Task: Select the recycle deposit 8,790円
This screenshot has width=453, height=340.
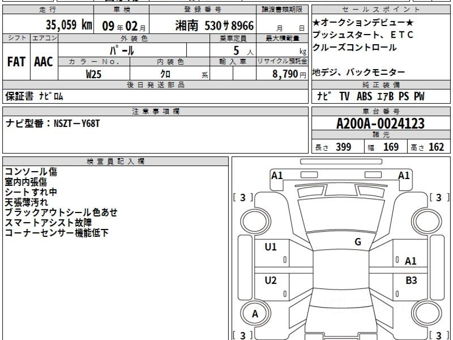Action: point(289,74)
